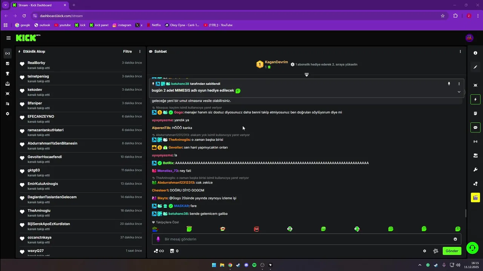Toggle the activity feed lightning panel button
The image size is (483, 271).
(x=475, y=100)
